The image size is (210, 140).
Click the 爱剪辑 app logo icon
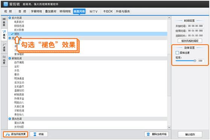(x=6, y=4)
